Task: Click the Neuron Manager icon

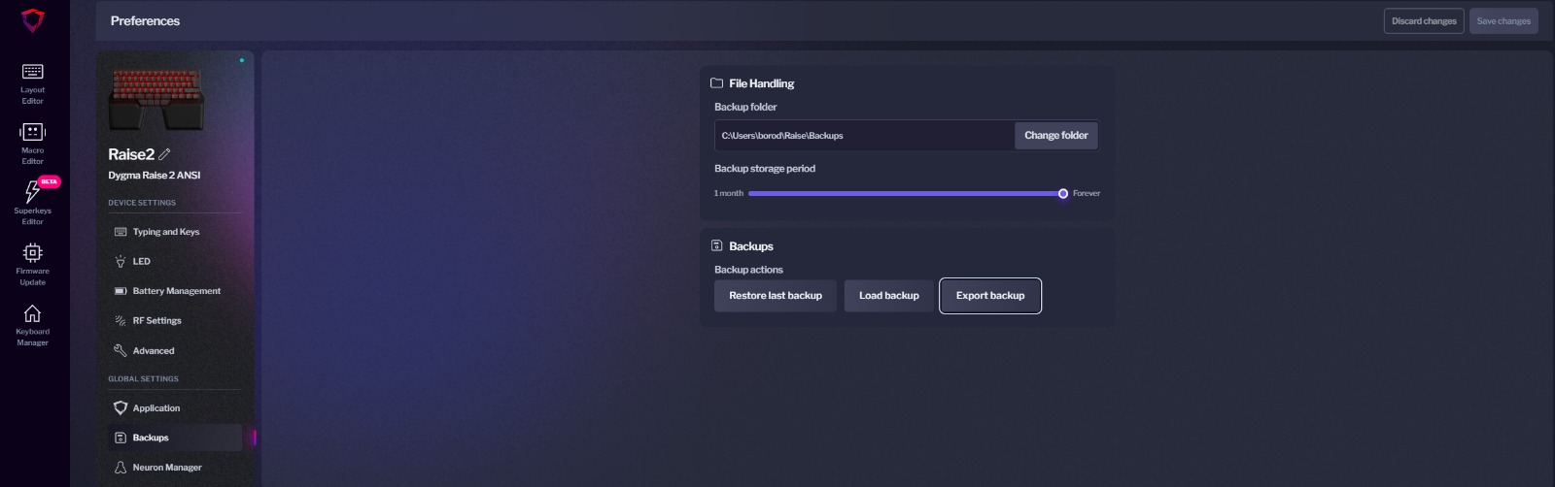Action: pos(121,468)
